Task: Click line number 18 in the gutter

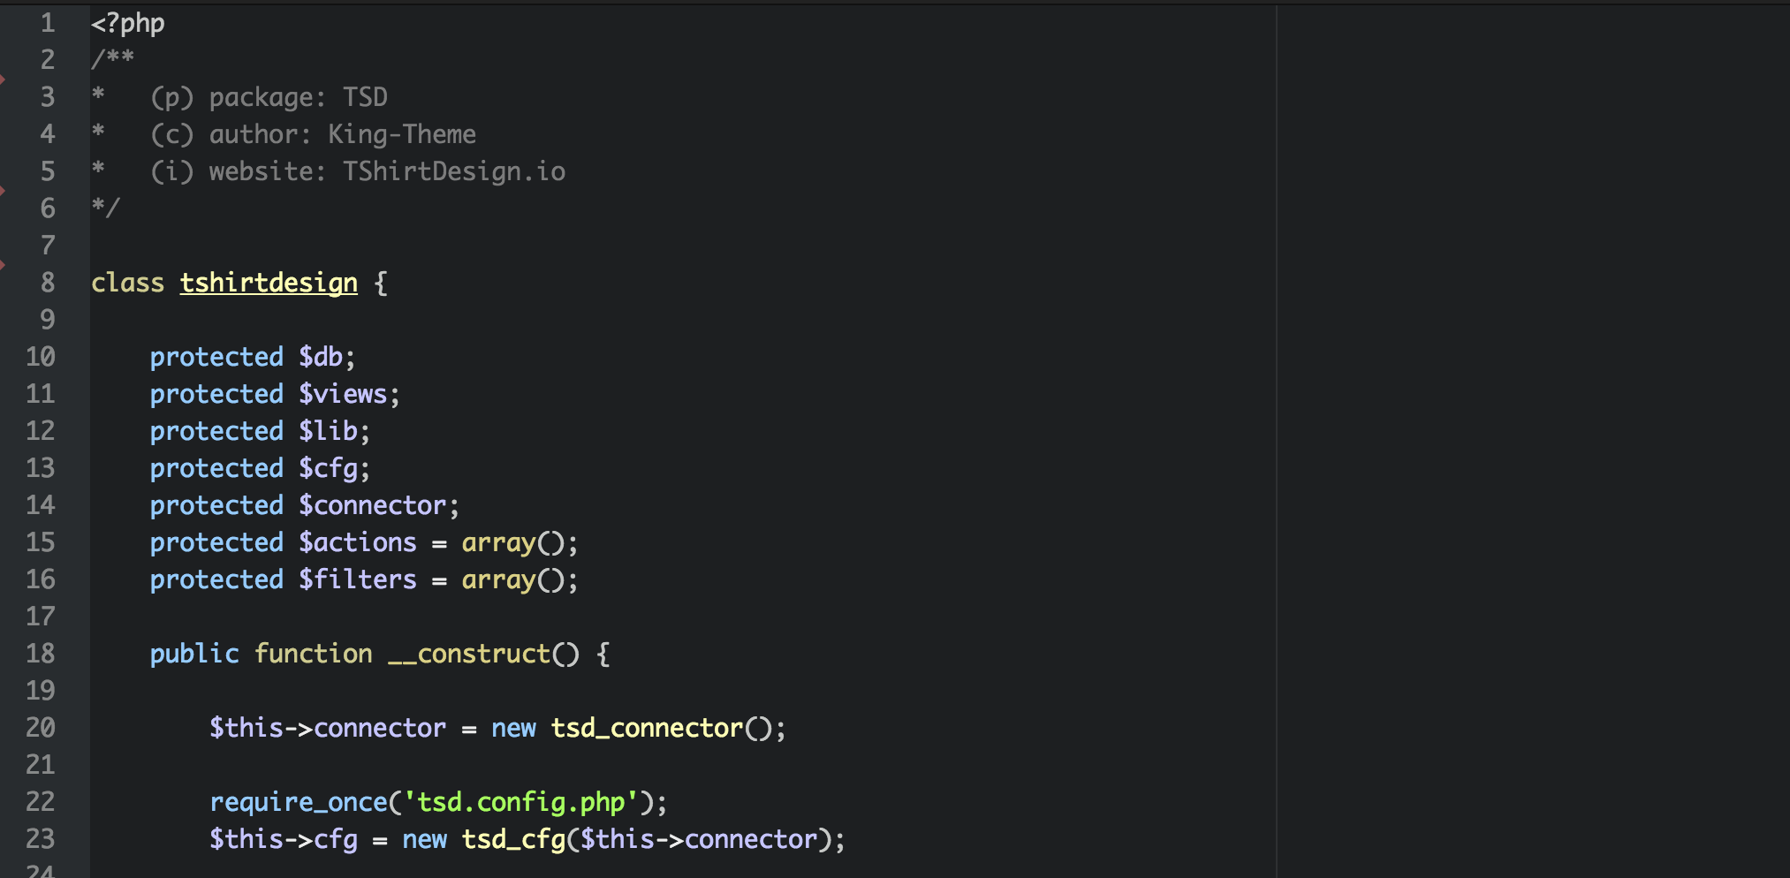Action: 41,654
